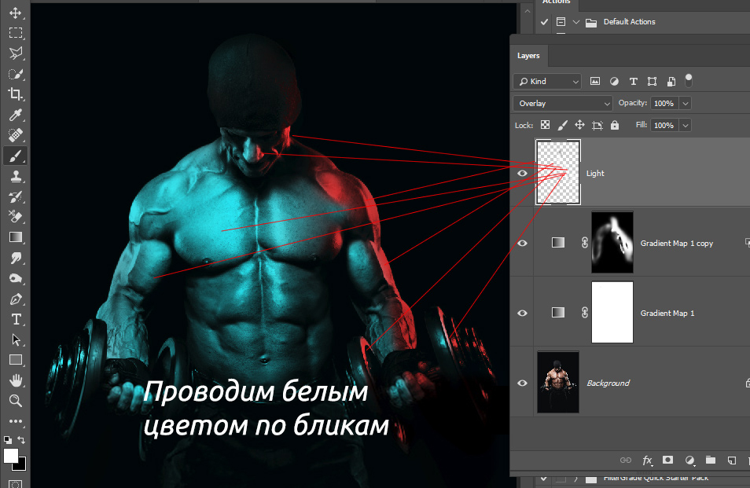Toggle the Default Actions checkmark
750x488 pixels.
tap(544, 22)
